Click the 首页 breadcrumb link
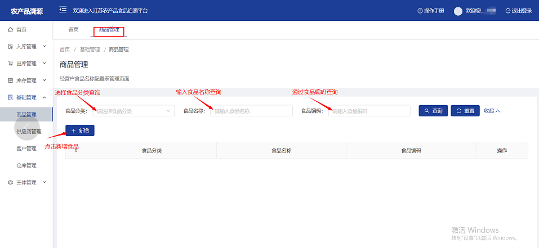The width and height of the screenshot is (539, 248). tap(65, 49)
